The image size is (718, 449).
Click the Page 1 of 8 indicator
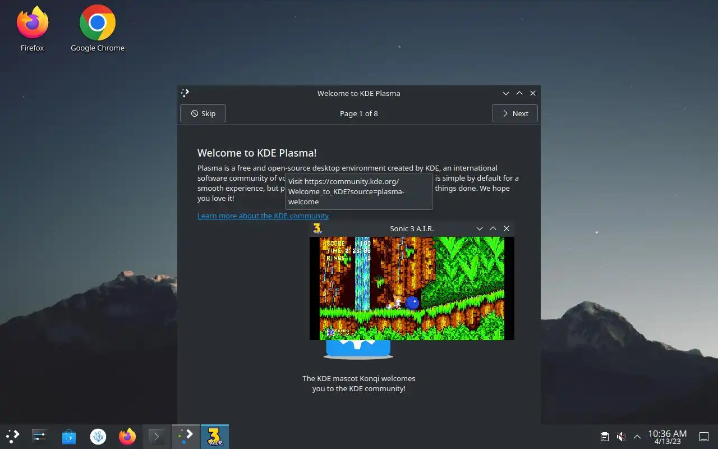coord(359,113)
